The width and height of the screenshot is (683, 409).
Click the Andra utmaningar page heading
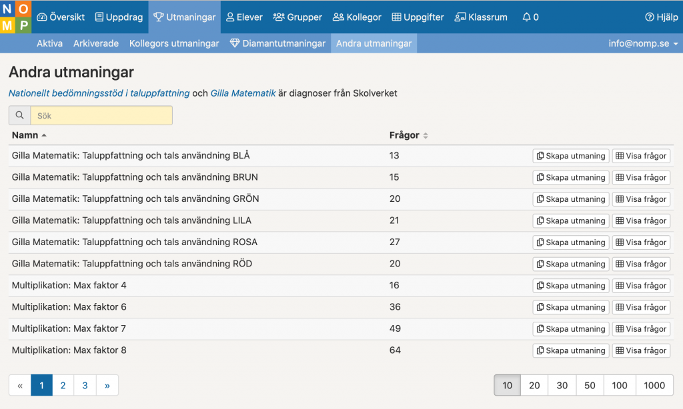71,72
